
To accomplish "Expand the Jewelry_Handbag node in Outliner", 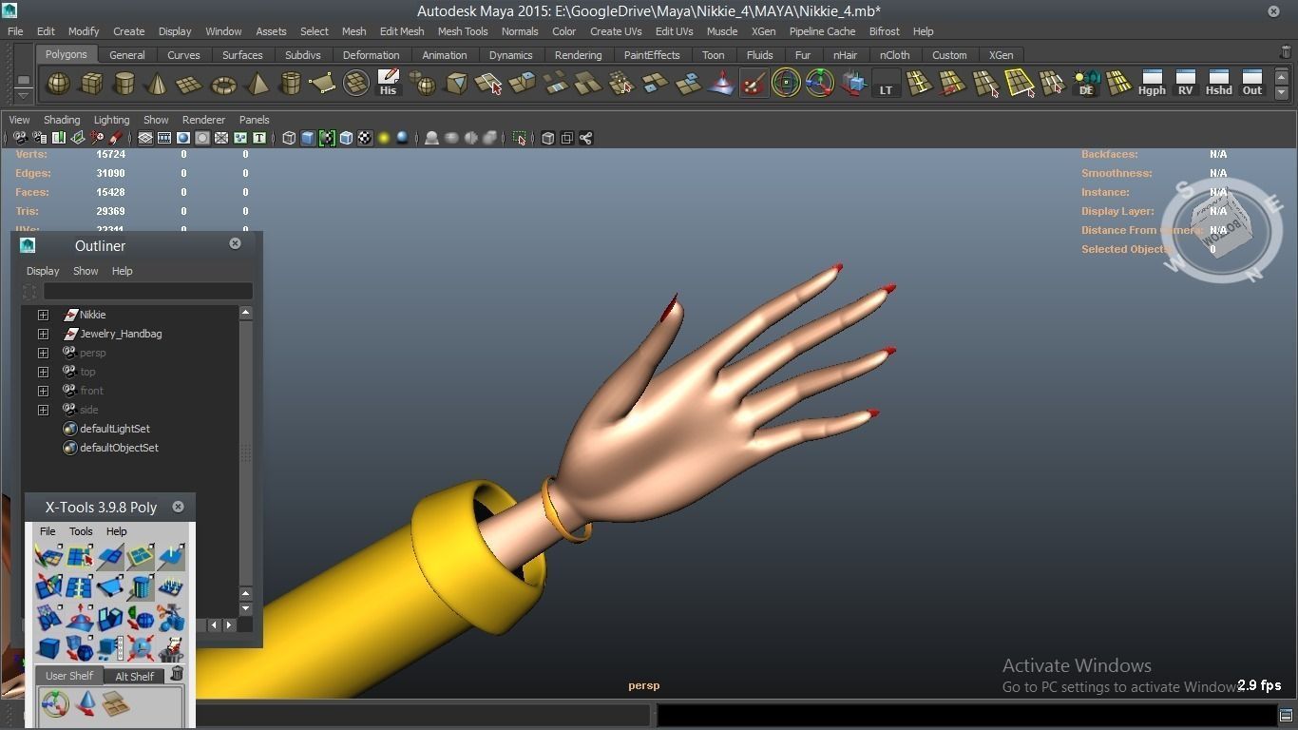I will coord(43,334).
